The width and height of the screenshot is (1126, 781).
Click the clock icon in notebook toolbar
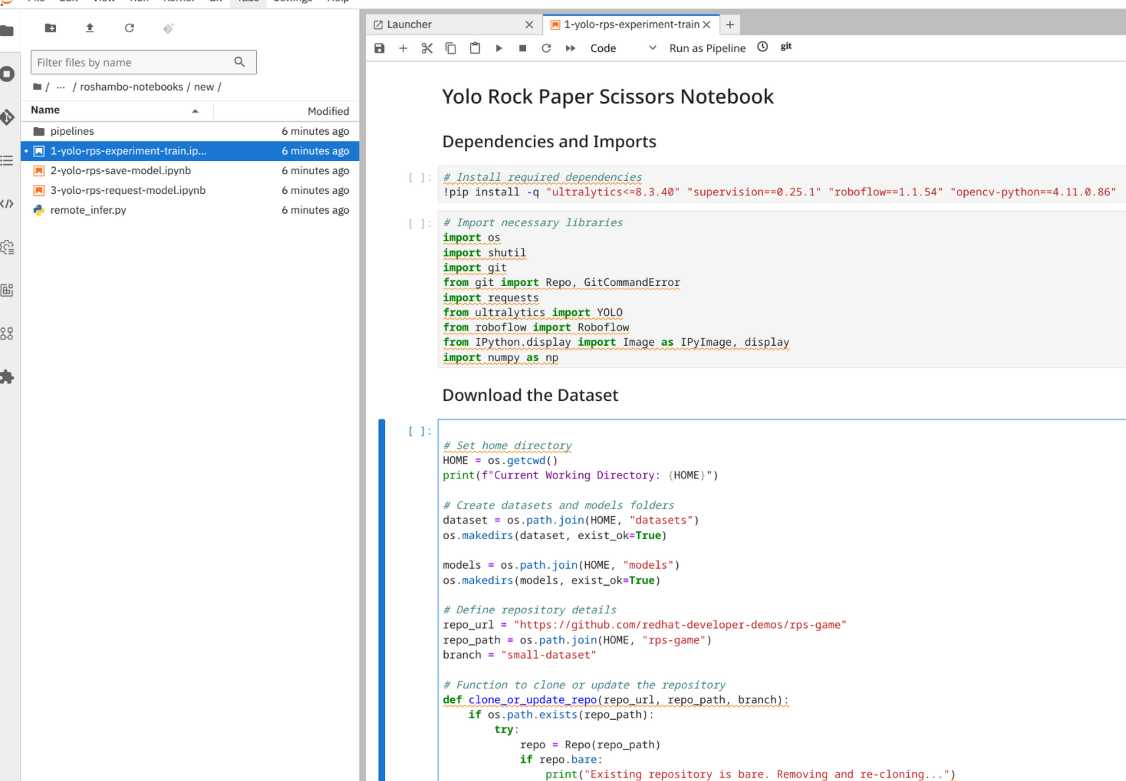pyautogui.click(x=763, y=47)
